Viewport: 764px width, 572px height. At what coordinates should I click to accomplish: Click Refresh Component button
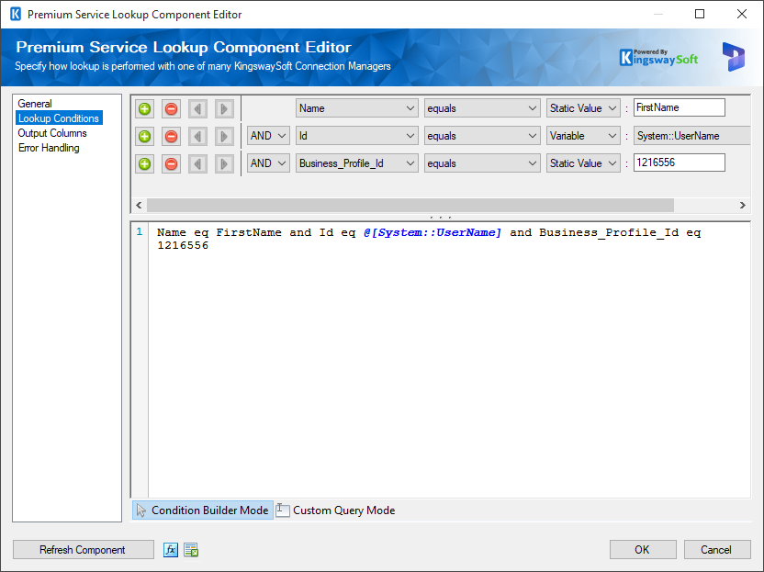84,550
